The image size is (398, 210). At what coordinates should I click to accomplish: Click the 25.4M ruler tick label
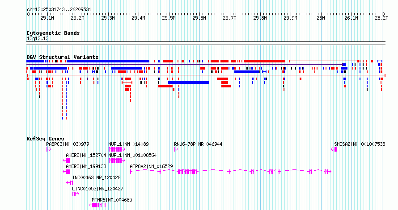coord(139,18)
